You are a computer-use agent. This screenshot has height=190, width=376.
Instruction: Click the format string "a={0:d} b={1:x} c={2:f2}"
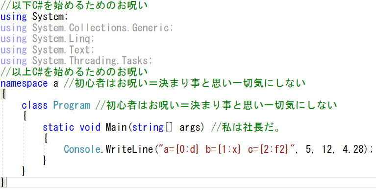coord(226,149)
